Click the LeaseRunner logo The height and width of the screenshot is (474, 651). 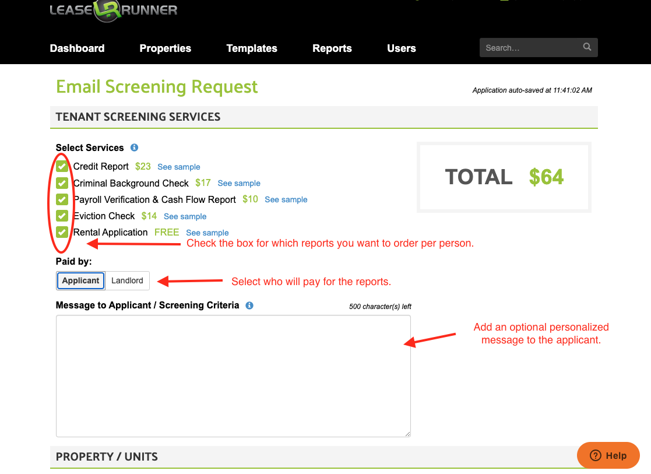[x=113, y=10]
